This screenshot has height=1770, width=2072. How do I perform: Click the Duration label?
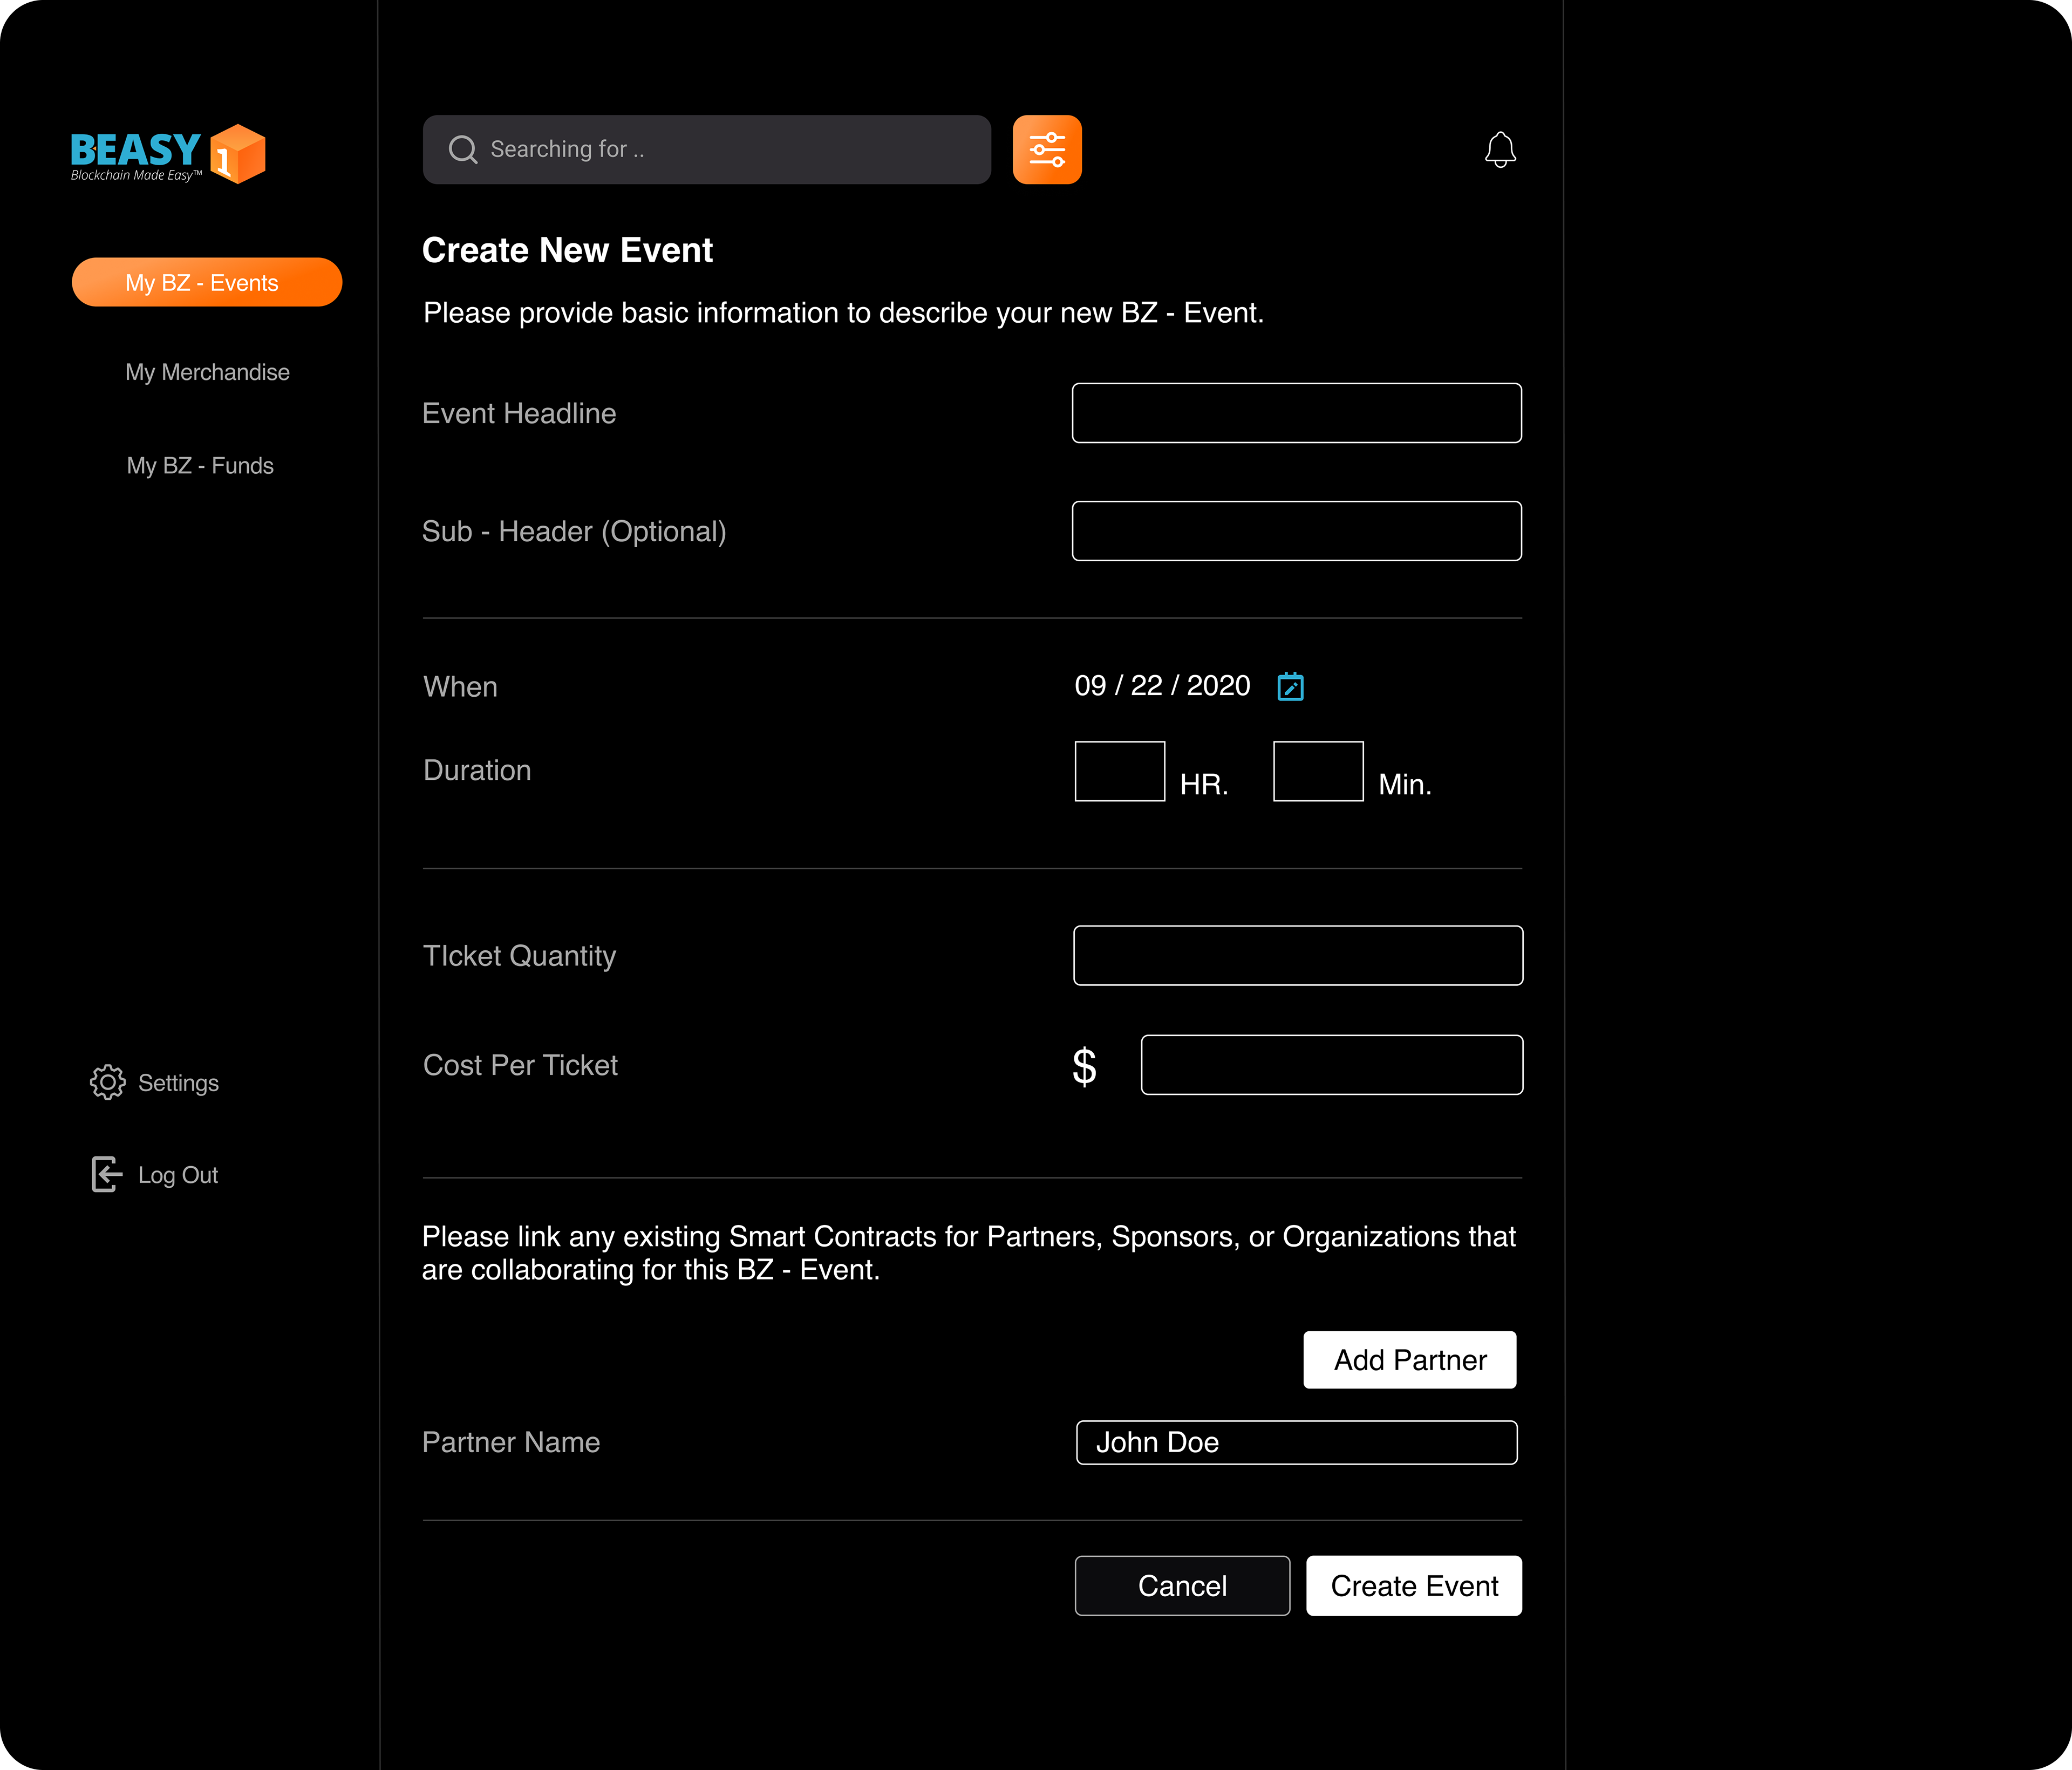click(x=477, y=770)
